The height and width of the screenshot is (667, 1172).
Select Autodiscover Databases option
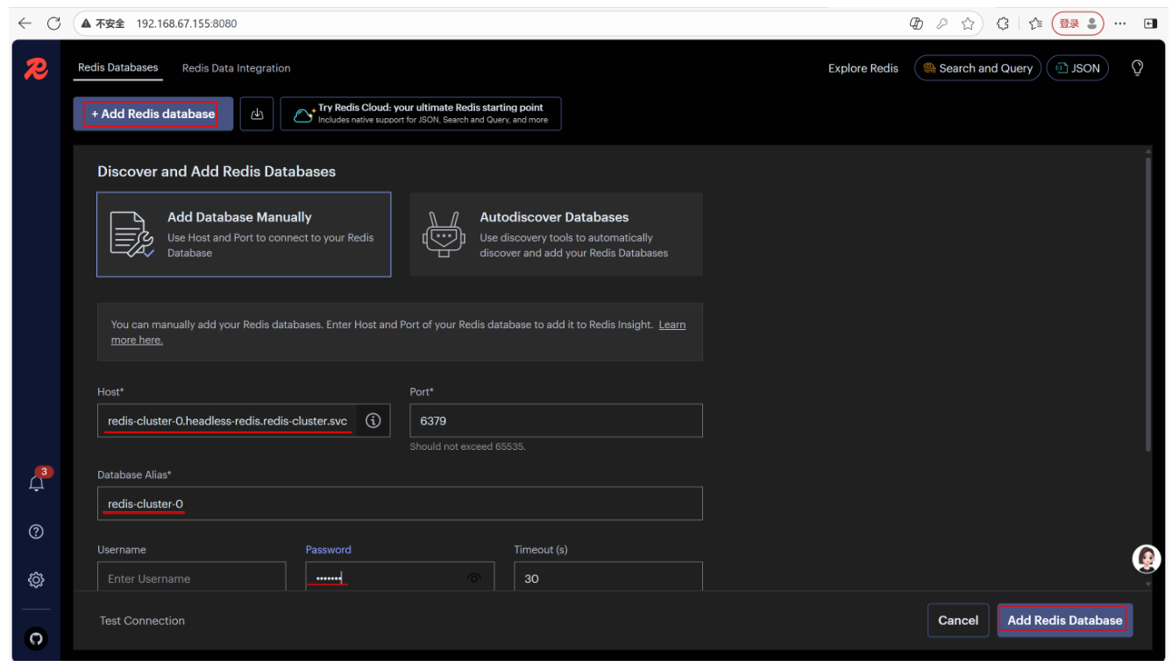pyautogui.click(x=556, y=235)
